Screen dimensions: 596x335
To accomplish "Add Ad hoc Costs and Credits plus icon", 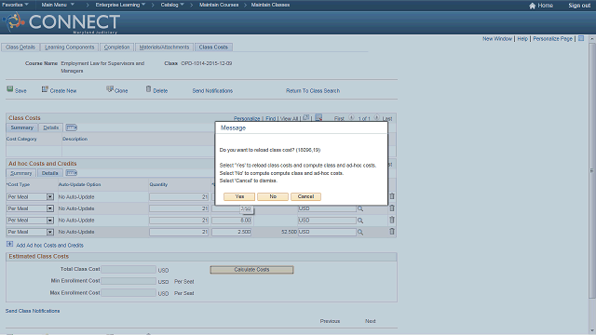I will pyautogui.click(x=10, y=244).
